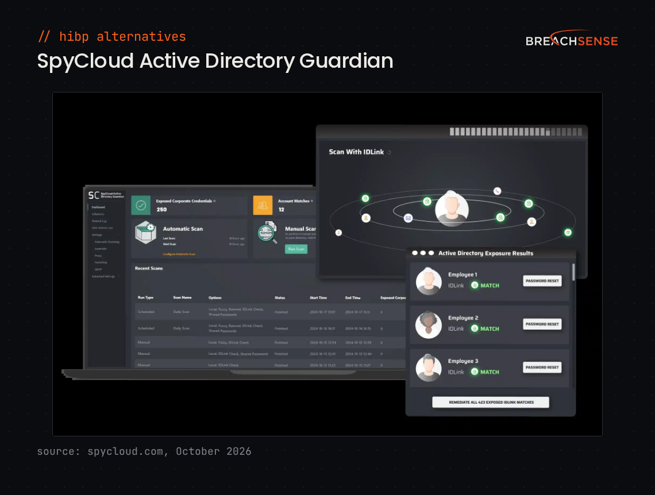The image size is (655, 495).
Task: Click the Start Time column header
Action: pos(318,297)
